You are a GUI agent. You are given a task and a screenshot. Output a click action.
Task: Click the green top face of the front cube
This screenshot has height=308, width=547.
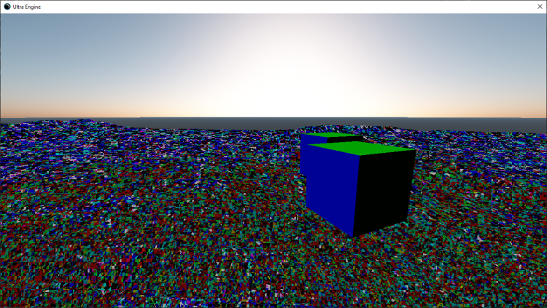click(362, 148)
